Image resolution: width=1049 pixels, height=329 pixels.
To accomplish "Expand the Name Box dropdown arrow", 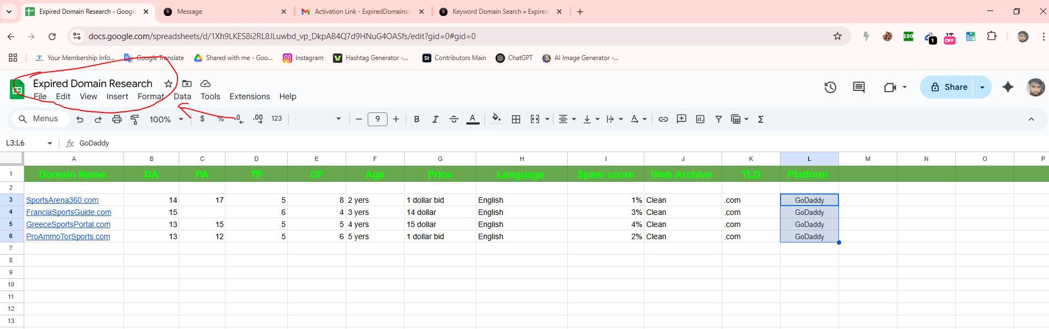I will (50, 143).
